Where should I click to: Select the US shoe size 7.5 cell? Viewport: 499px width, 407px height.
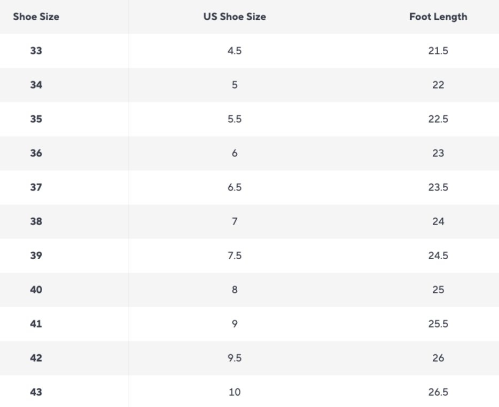pyautogui.click(x=234, y=256)
